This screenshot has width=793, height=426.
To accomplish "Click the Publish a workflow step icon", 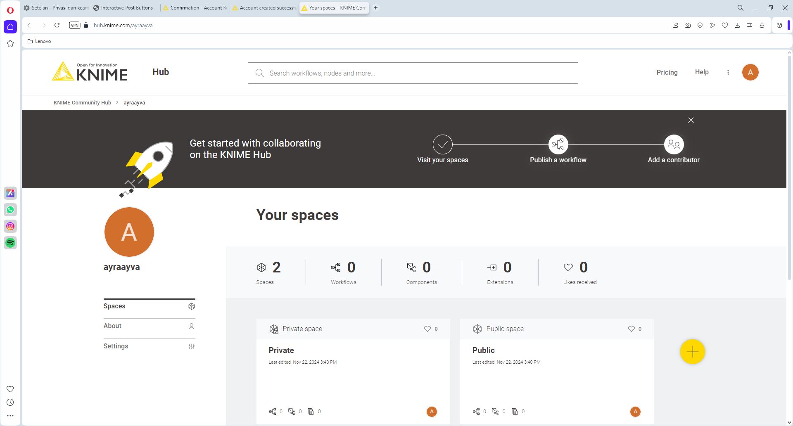I will tap(558, 144).
